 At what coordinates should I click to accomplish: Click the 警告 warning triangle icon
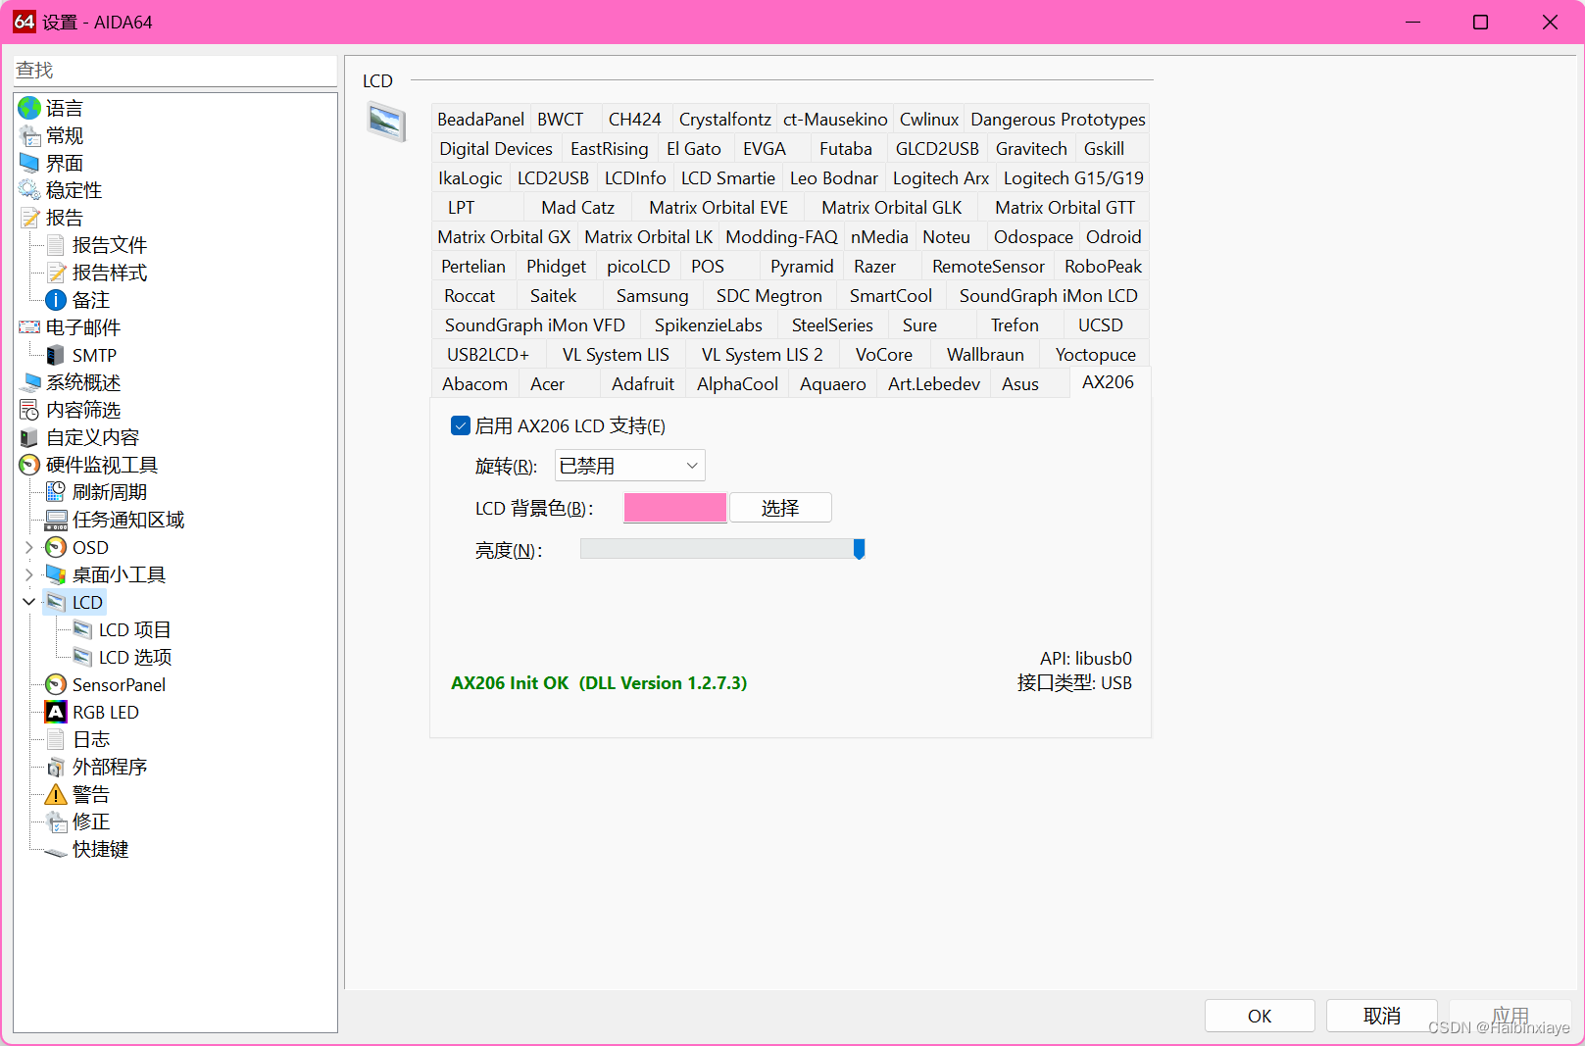pyautogui.click(x=56, y=794)
